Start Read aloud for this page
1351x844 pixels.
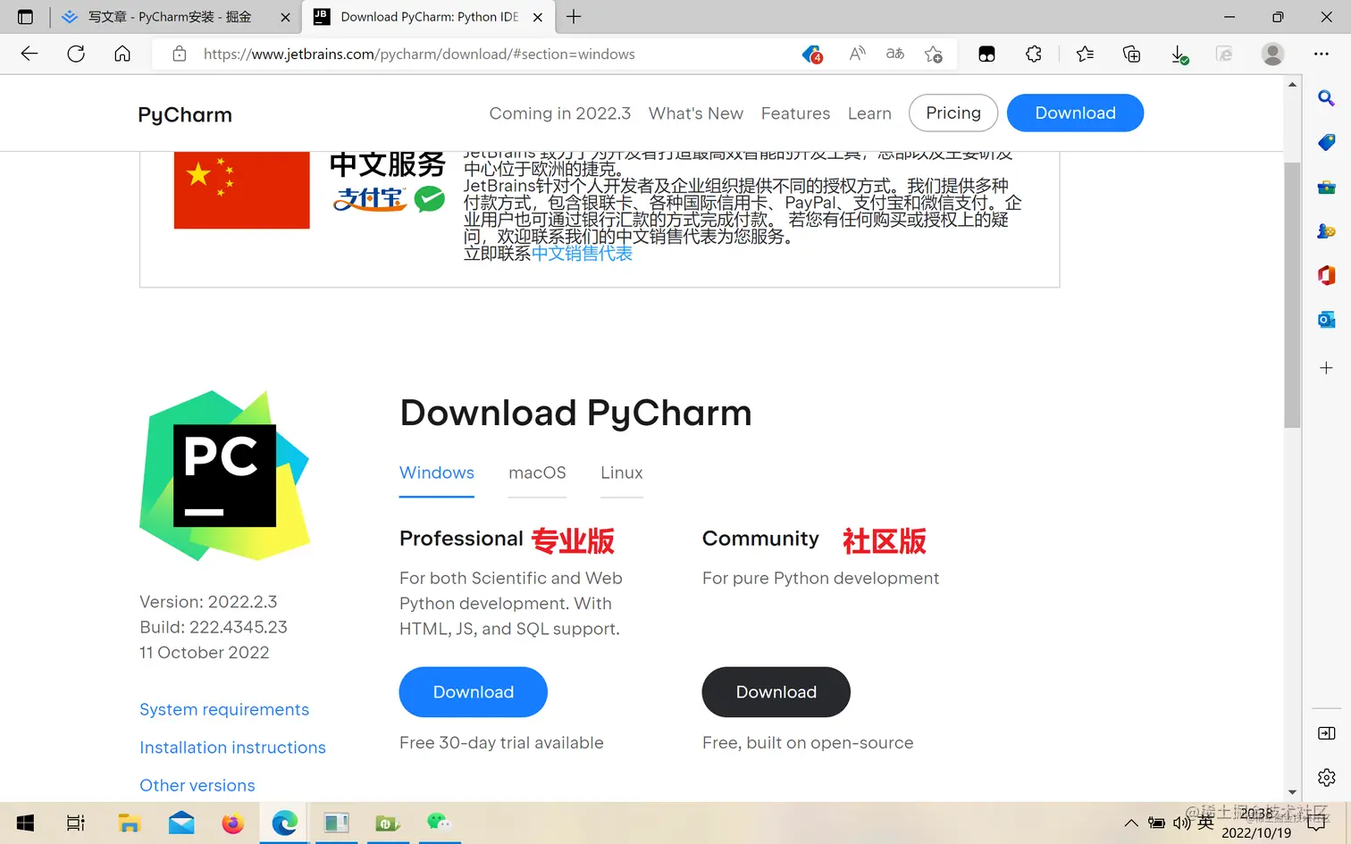pos(856,54)
